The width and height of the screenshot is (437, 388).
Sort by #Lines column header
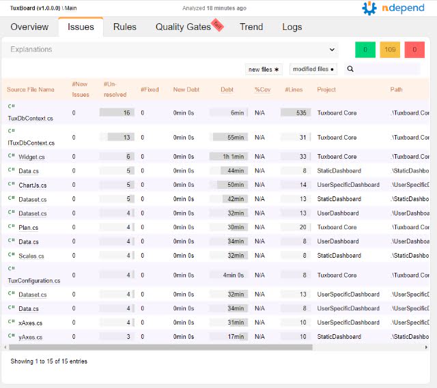point(294,89)
